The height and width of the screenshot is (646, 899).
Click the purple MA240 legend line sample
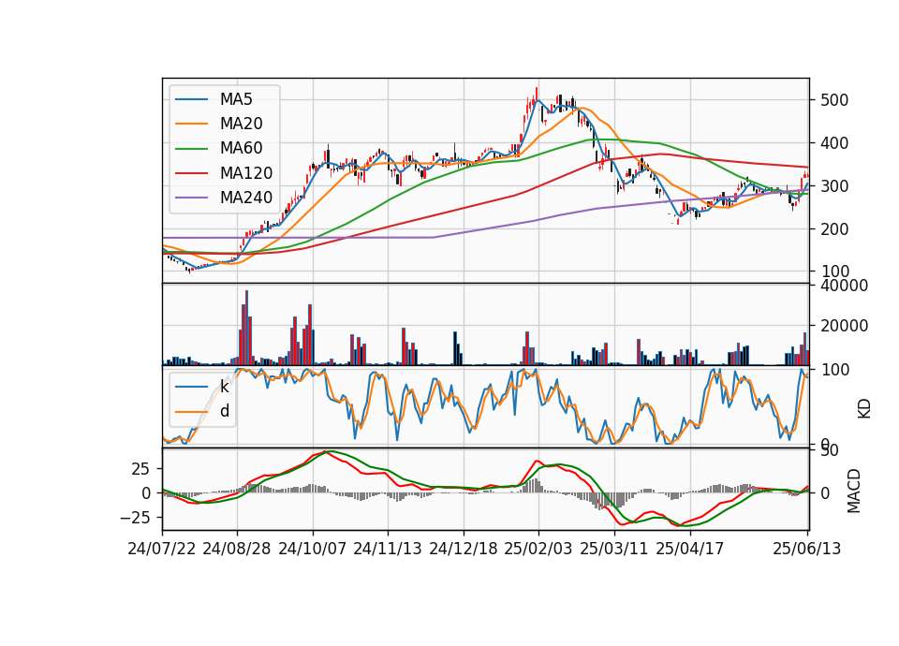pos(192,198)
